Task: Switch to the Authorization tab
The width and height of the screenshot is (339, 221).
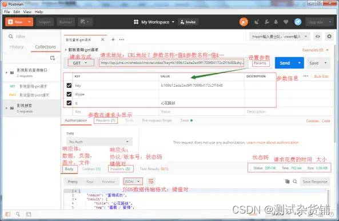Action: point(76,120)
